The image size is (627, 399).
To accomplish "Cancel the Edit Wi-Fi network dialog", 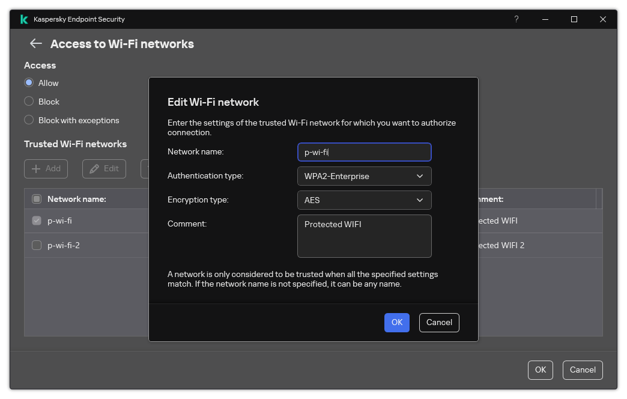I will point(439,323).
